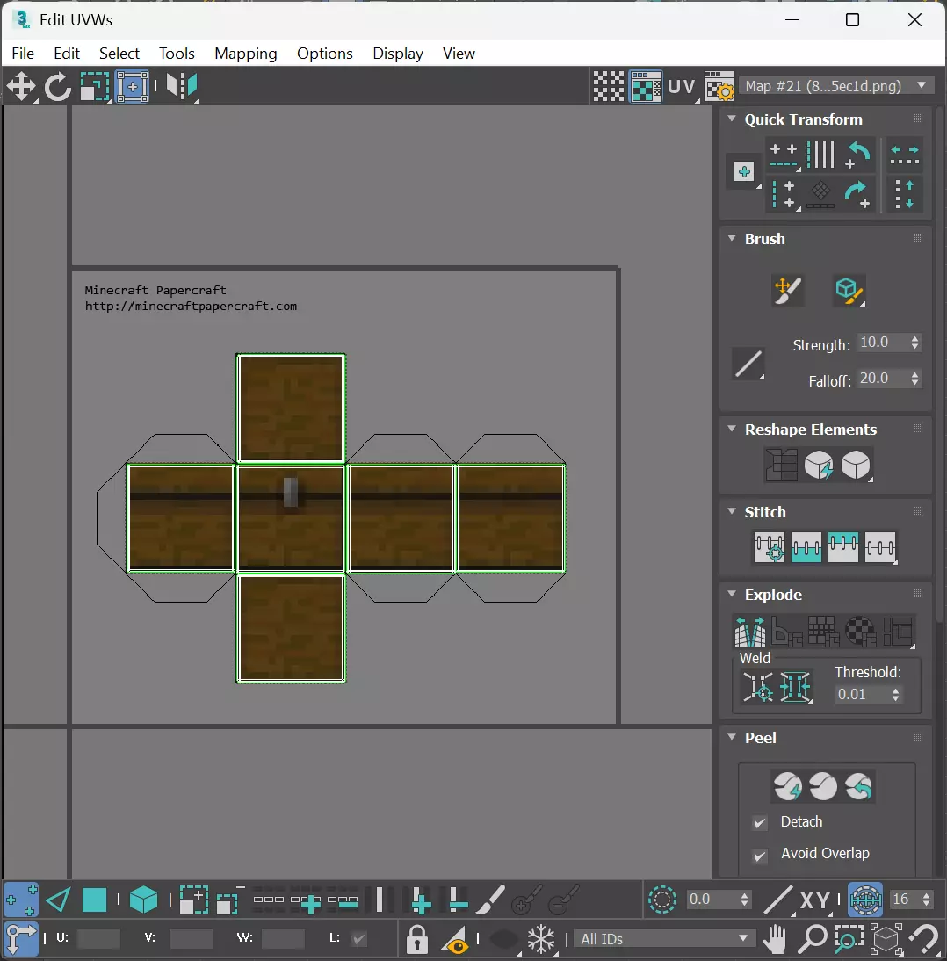Click Stitch to Target icon

point(770,547)
